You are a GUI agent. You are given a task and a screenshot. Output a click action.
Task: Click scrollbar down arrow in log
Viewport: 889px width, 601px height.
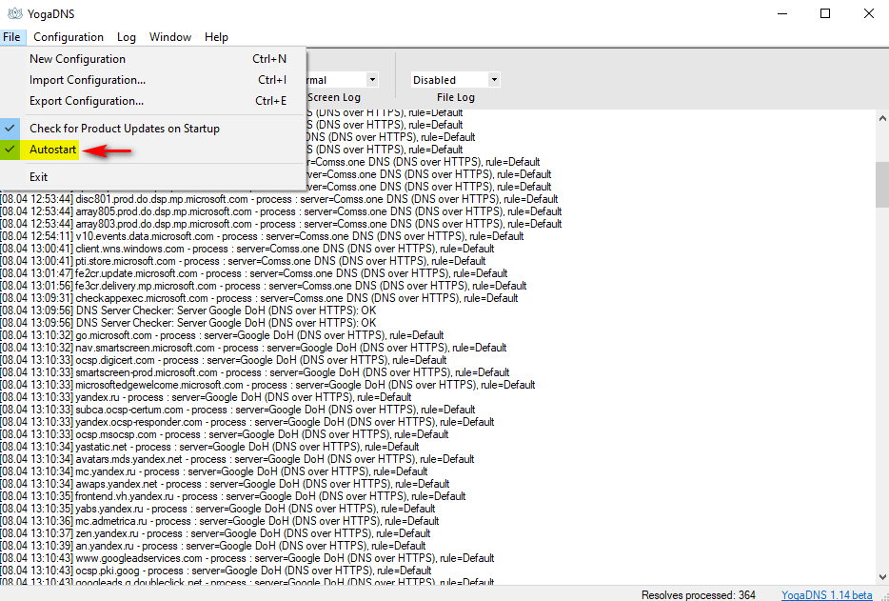(882, 577)
